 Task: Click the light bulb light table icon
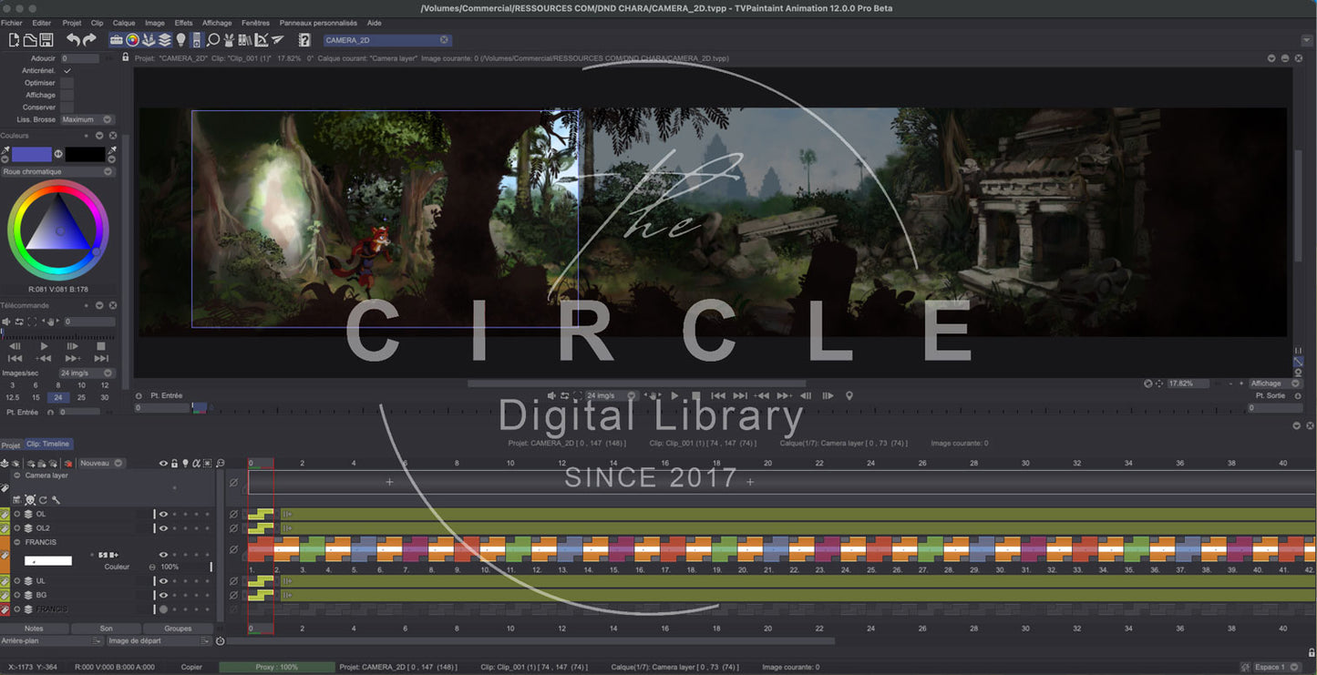(180, 40)
